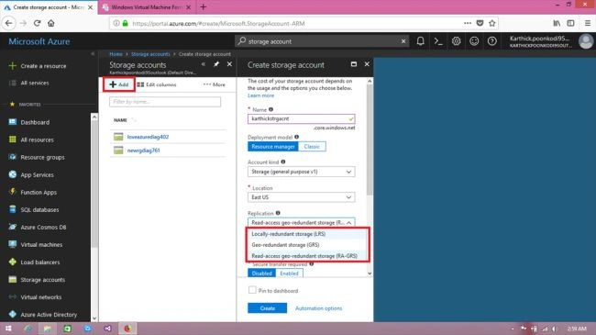The width and height of the screenshot is (596, 335).
Task: Maximize the Create storage account blade
Action: 354,64
